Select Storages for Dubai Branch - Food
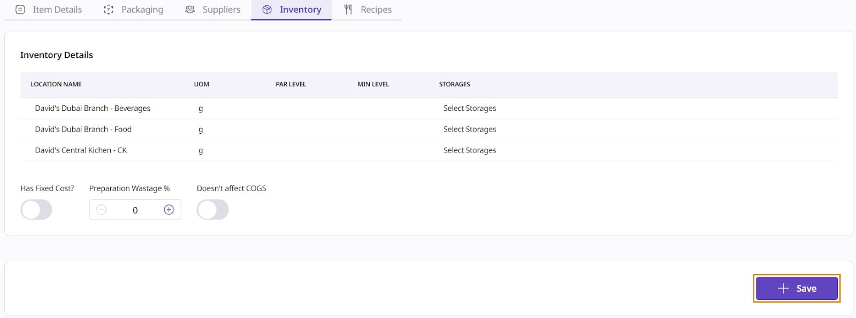The image size is (856, 318). [470, 129]
